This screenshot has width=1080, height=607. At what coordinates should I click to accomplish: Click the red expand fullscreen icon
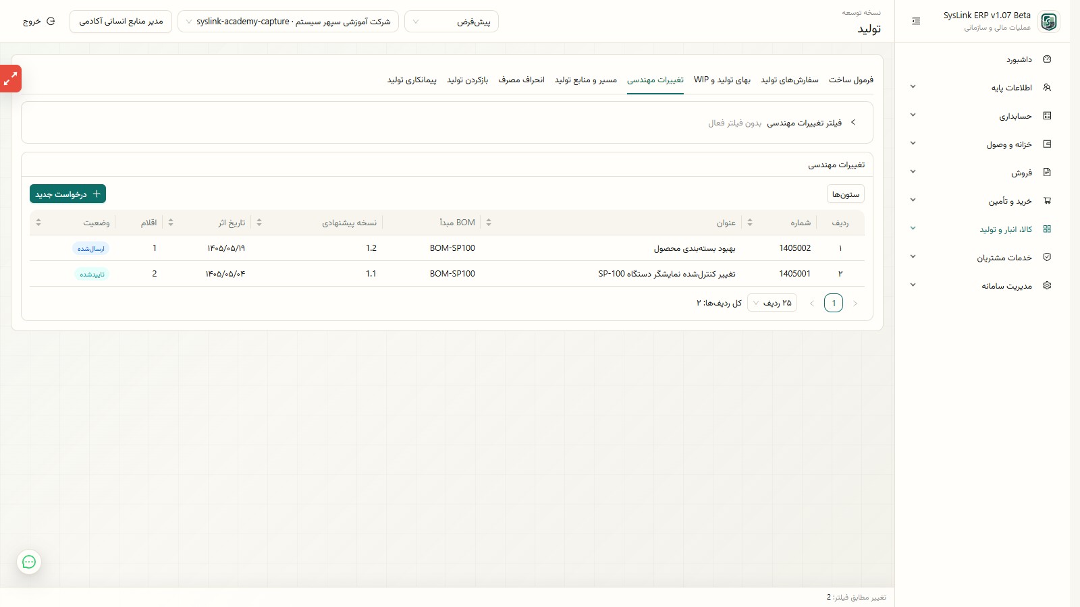[10, 79]
